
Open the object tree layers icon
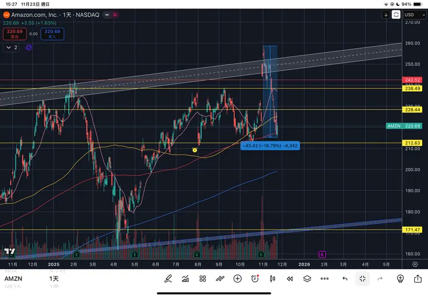click(x=307, y=279)
